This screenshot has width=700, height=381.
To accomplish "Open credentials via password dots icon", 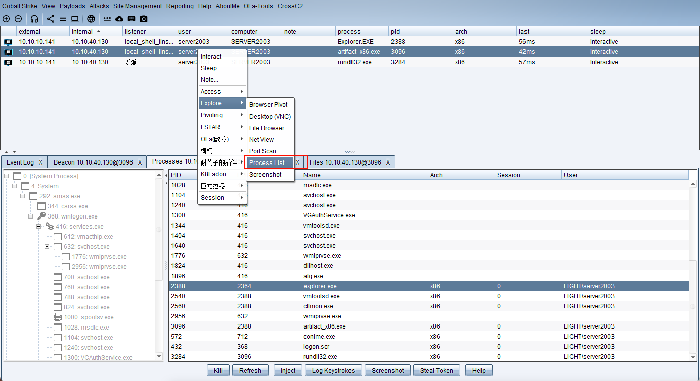I will (x=107, y=19).
